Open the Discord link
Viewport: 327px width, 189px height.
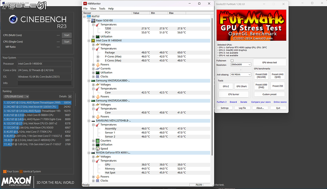click(x=233, y=102)
